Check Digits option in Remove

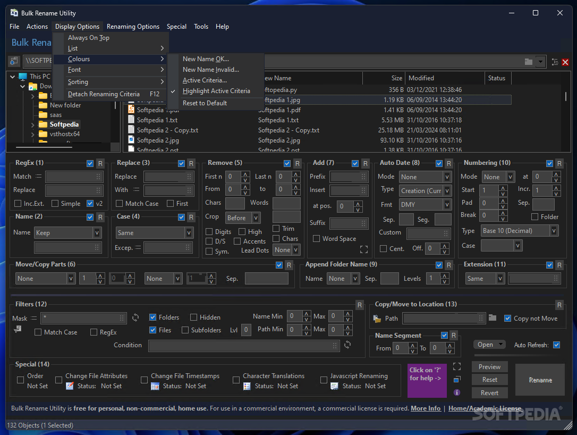pos(209,232)
